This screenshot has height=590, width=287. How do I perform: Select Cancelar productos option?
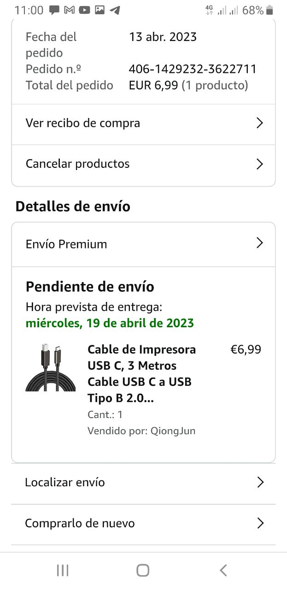(77, 164)
